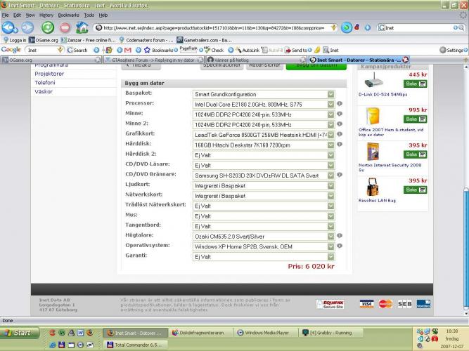
Task: Open the Bookmarks menu
Action: coord(68,15)
